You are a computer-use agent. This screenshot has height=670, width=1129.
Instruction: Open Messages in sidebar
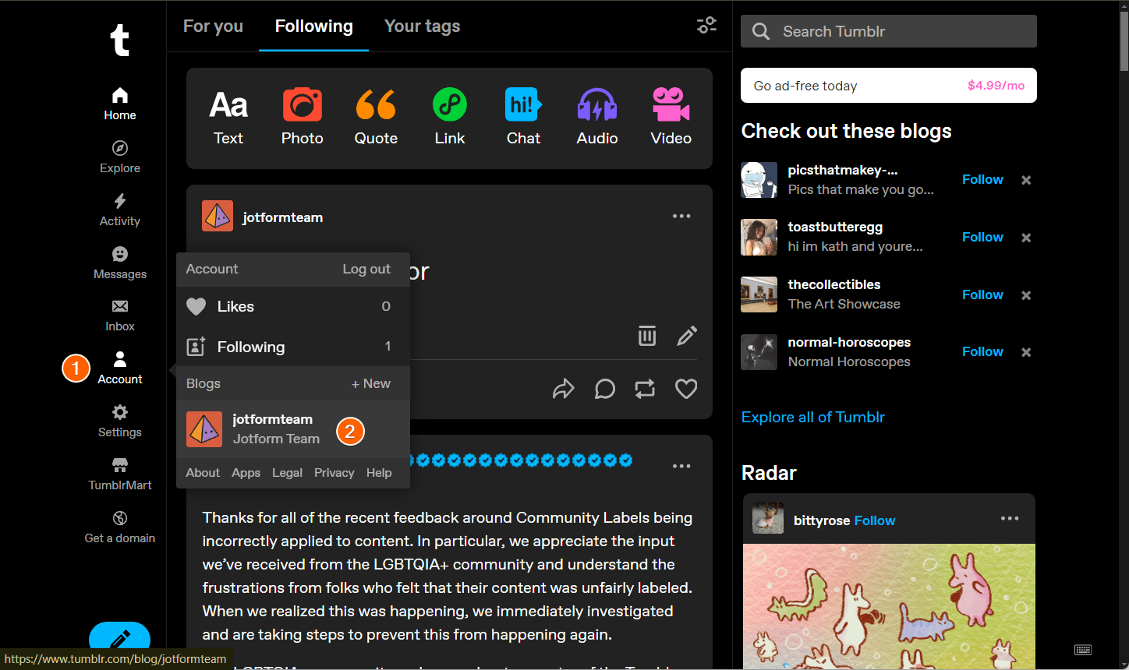pos(120,263)
